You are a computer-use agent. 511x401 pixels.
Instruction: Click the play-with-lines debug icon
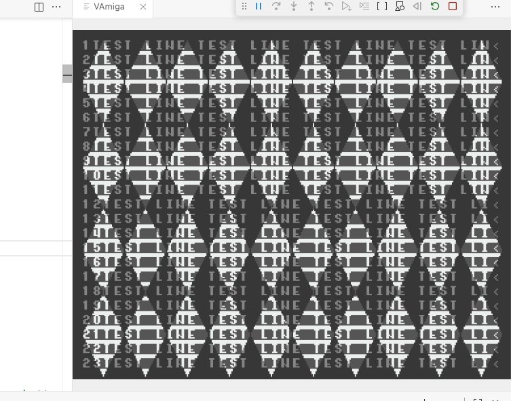364,6
